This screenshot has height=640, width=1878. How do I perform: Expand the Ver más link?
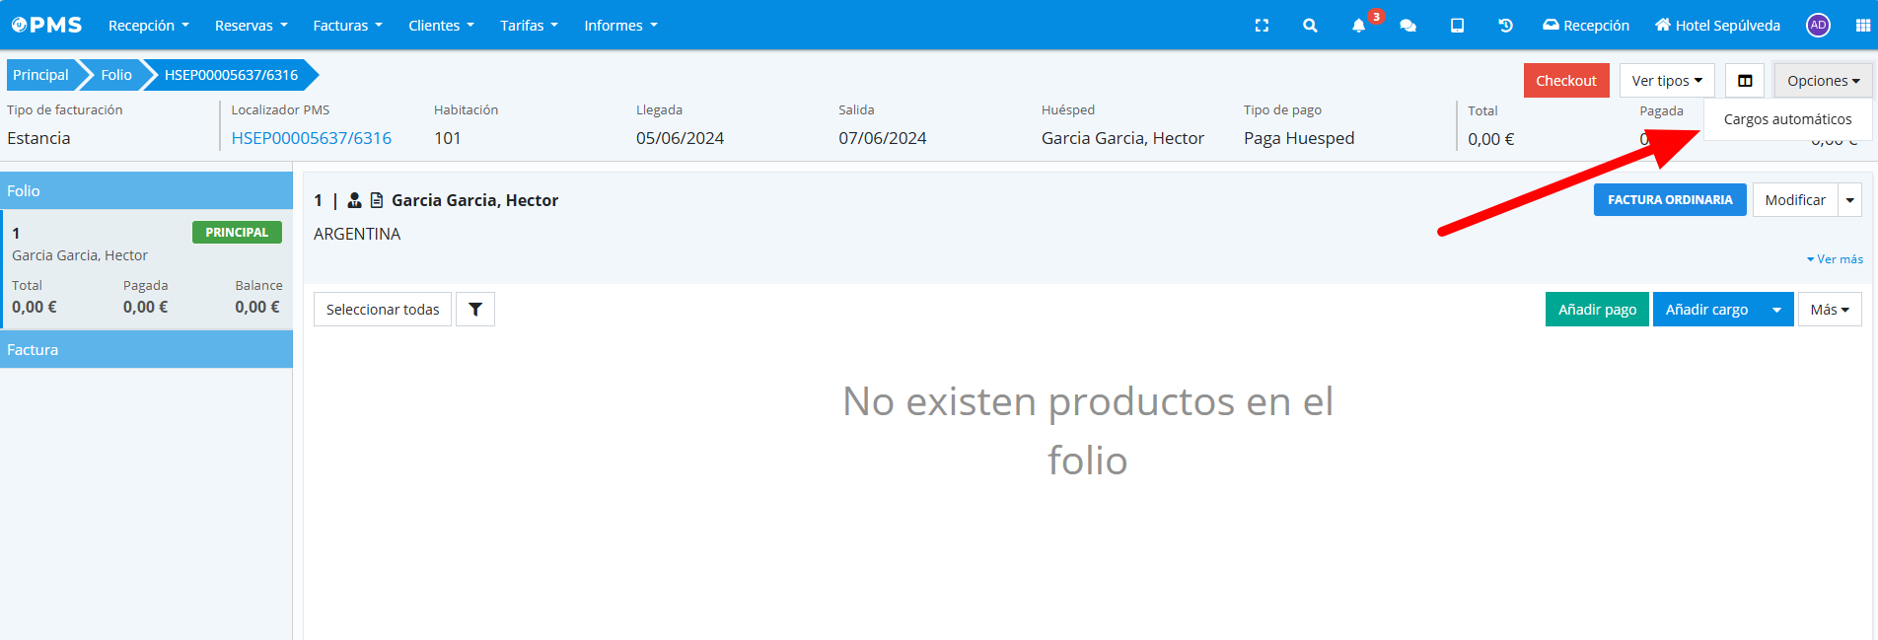click(1836, 259)
